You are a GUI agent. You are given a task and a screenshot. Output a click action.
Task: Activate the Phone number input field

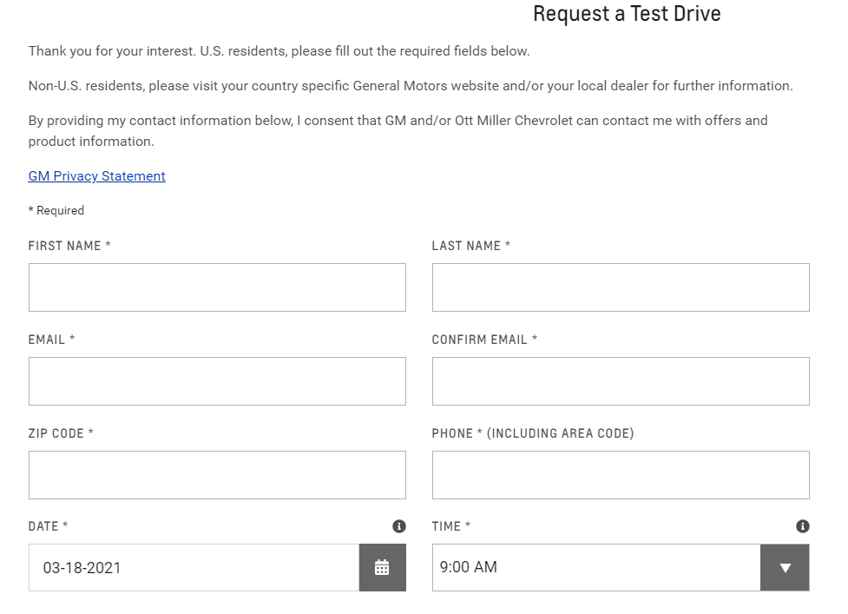[x=621, y=475]
